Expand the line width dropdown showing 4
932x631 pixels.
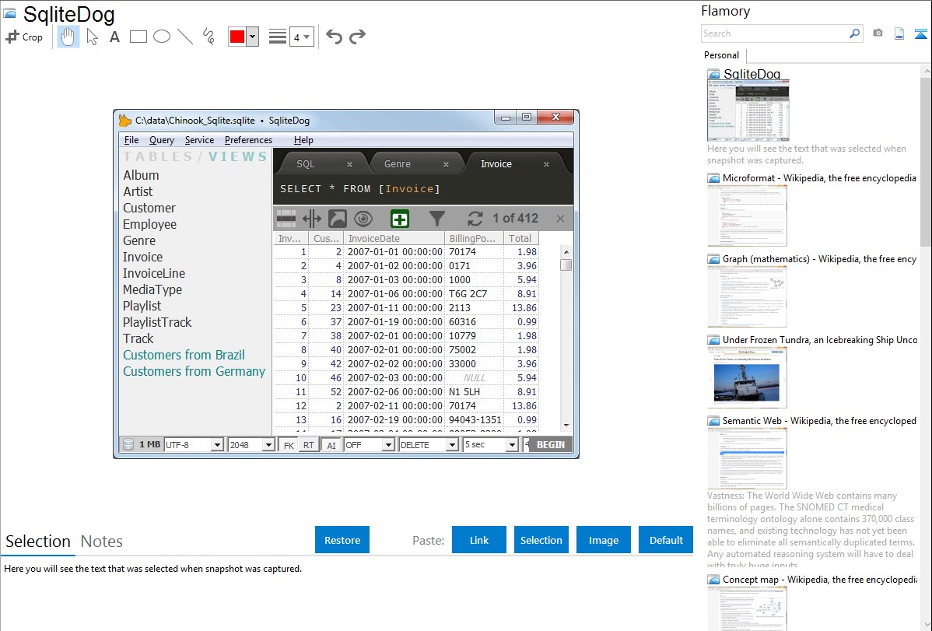[307, 37]
